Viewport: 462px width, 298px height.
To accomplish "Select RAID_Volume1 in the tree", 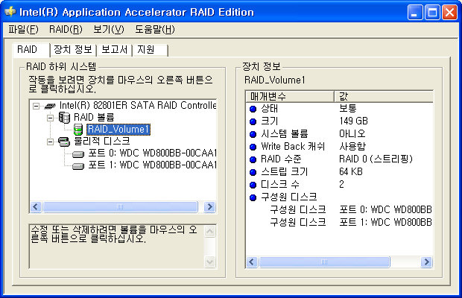I will (118, 130).
